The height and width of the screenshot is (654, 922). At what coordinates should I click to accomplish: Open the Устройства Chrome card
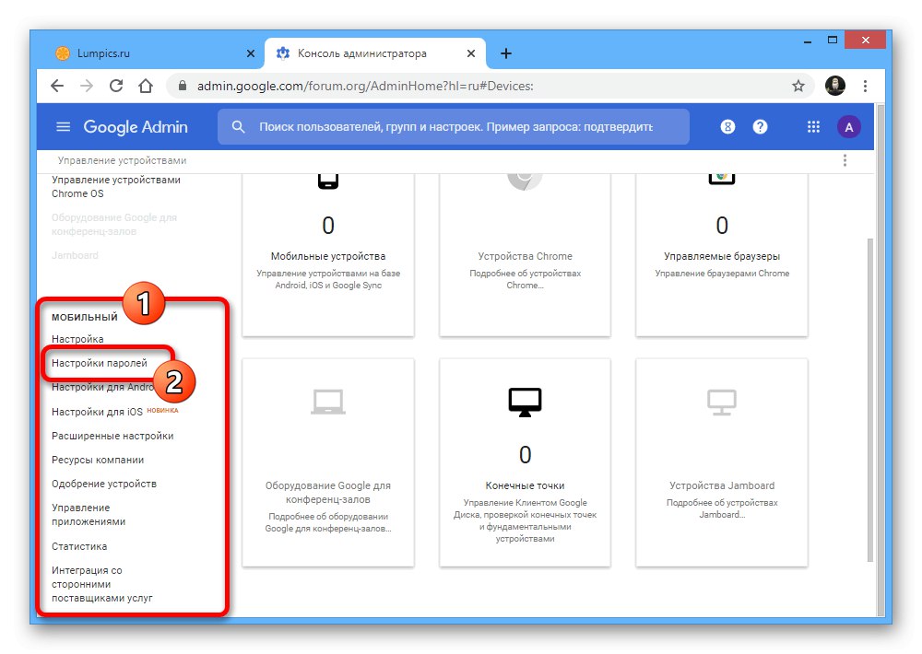[525, 256]
